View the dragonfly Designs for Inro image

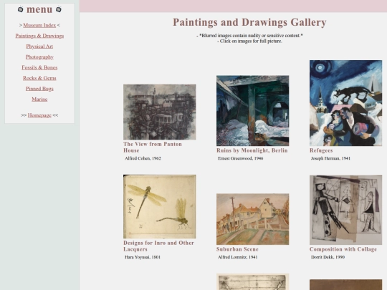[160, 207]
